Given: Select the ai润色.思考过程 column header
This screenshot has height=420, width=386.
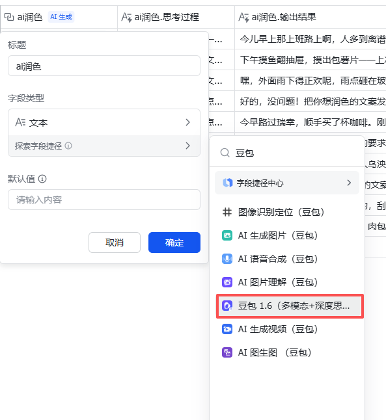Looking at the screenshot, I should (x=176, y=17).
